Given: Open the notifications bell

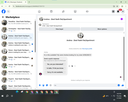Looking at the screenshot, I should coord(118,11).
